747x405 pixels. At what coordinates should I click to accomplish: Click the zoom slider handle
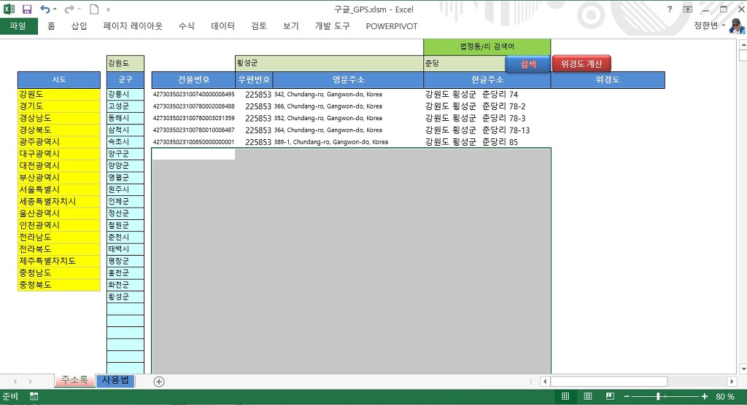pyautogui.click(x=658, y=397)
